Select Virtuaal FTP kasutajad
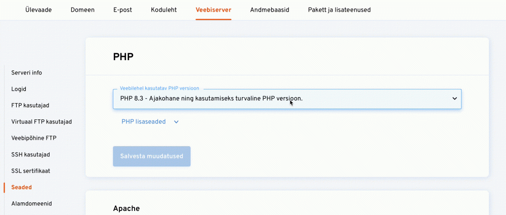Screen dimensions: 506x215 click(x=41, y=122)
